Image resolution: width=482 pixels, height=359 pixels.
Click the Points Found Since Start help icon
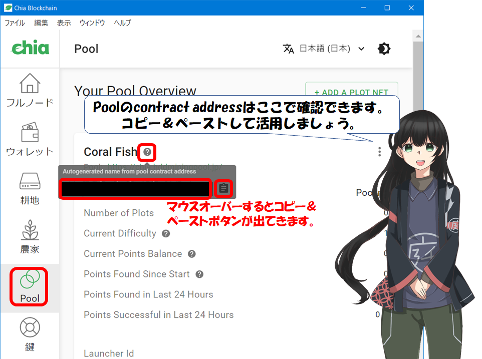click(199, 274)
